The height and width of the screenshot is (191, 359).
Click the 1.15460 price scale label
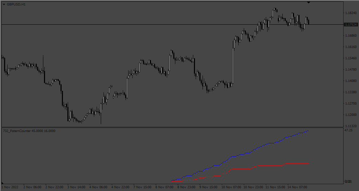pos(350,58)
